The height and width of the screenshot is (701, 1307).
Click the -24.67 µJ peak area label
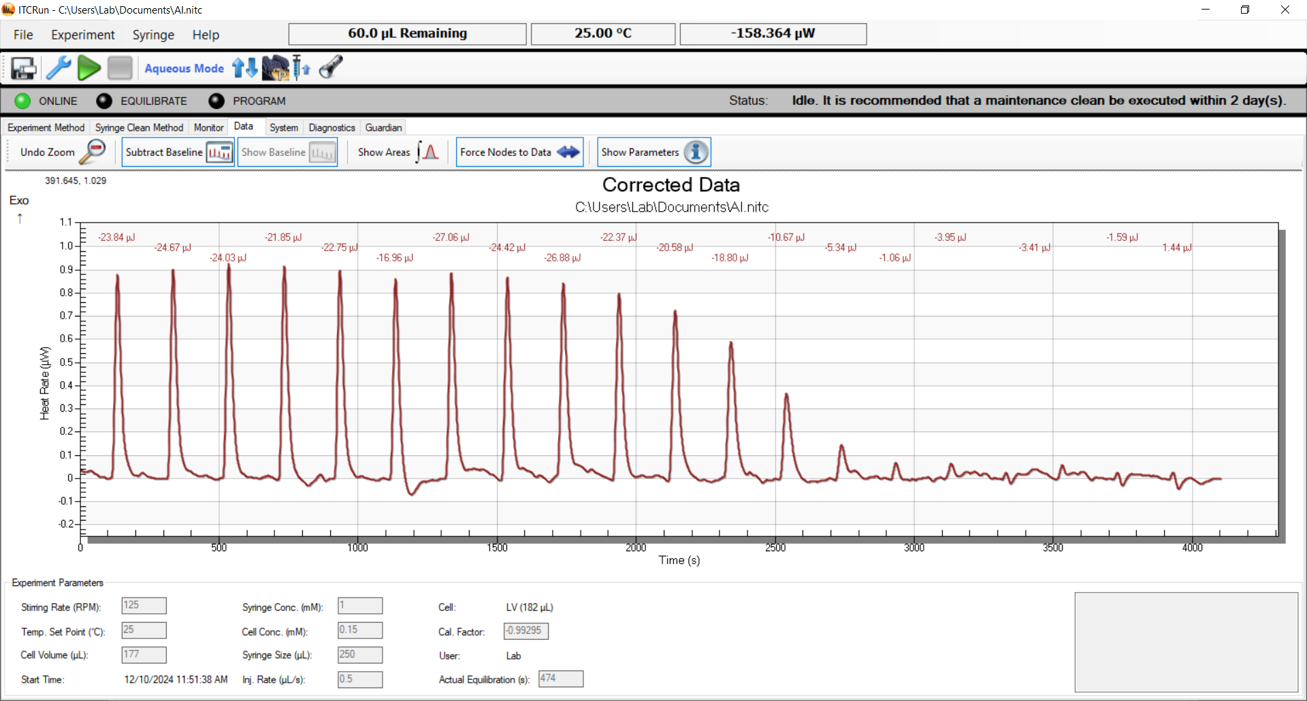point(172,248)
